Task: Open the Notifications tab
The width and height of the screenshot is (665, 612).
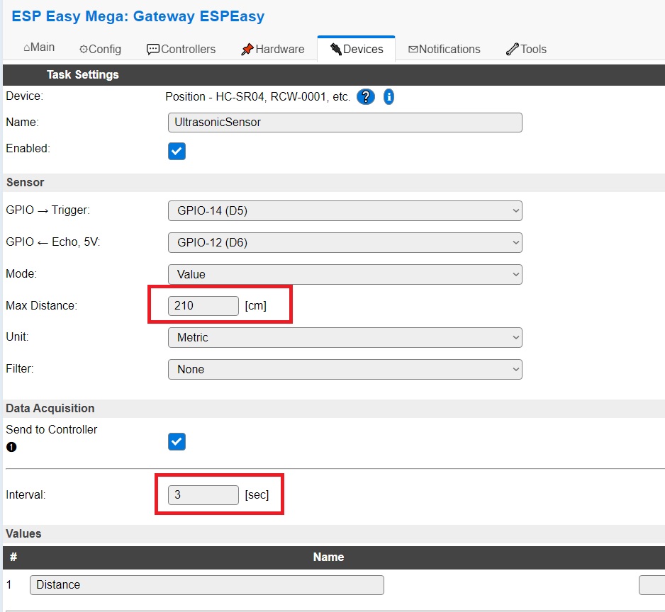Action: pos(445,49)
